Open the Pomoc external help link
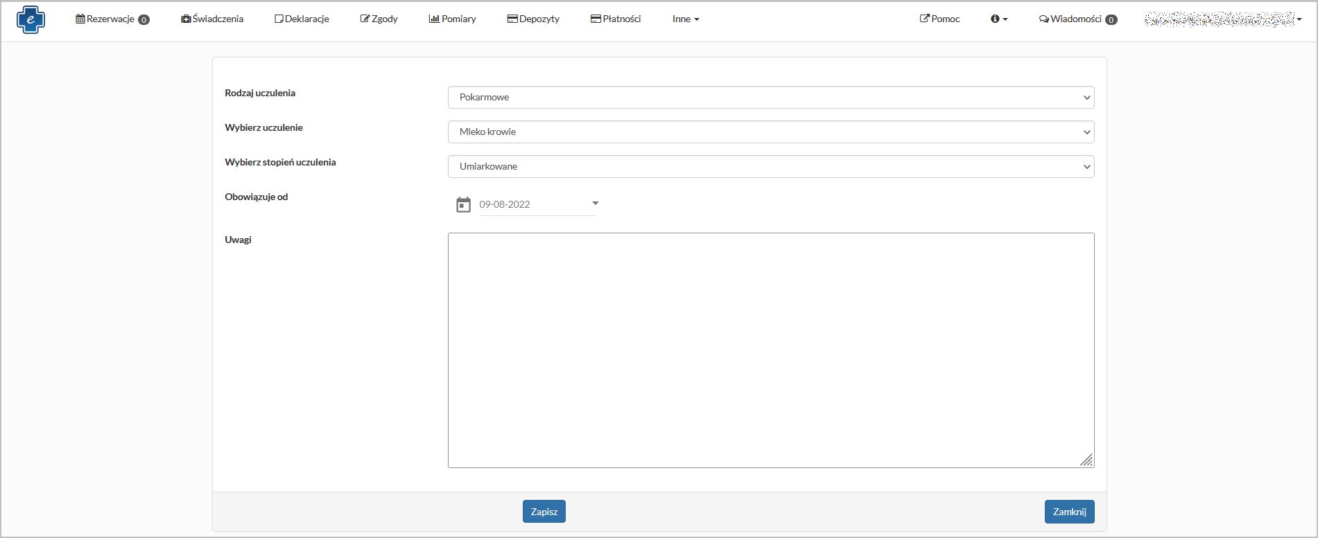The width and height of the screenshot is (1318, 538). point(939,19)
